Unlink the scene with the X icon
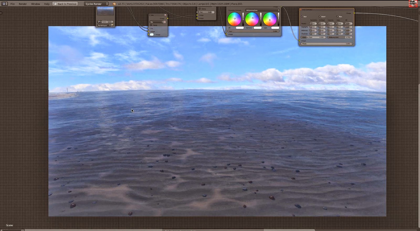The width and height of the screenshot is (420, 231). [x=112, y=22]
